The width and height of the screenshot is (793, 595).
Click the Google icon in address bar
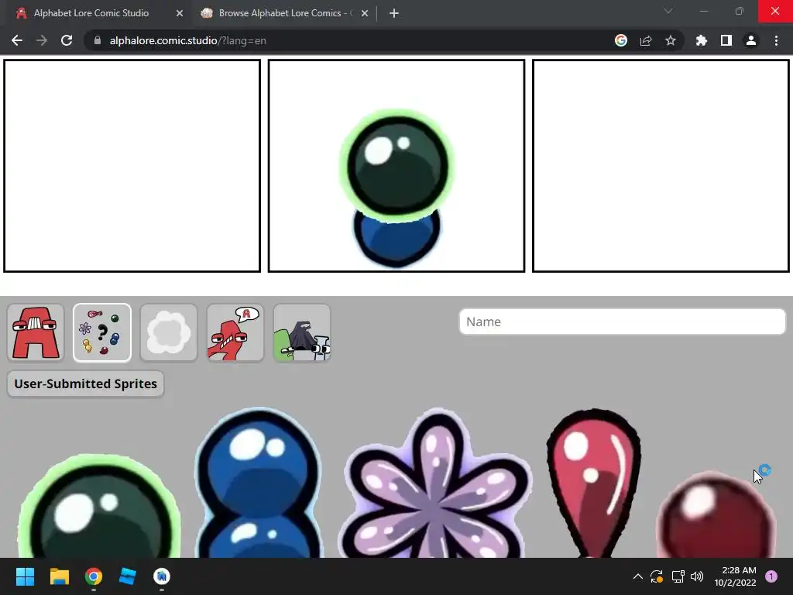pos(621,40)
